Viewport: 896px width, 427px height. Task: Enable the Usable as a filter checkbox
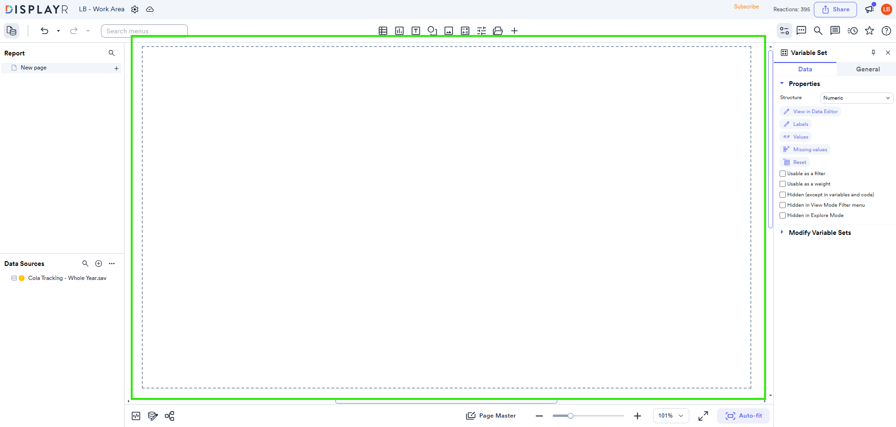click(x=782, y=173)
